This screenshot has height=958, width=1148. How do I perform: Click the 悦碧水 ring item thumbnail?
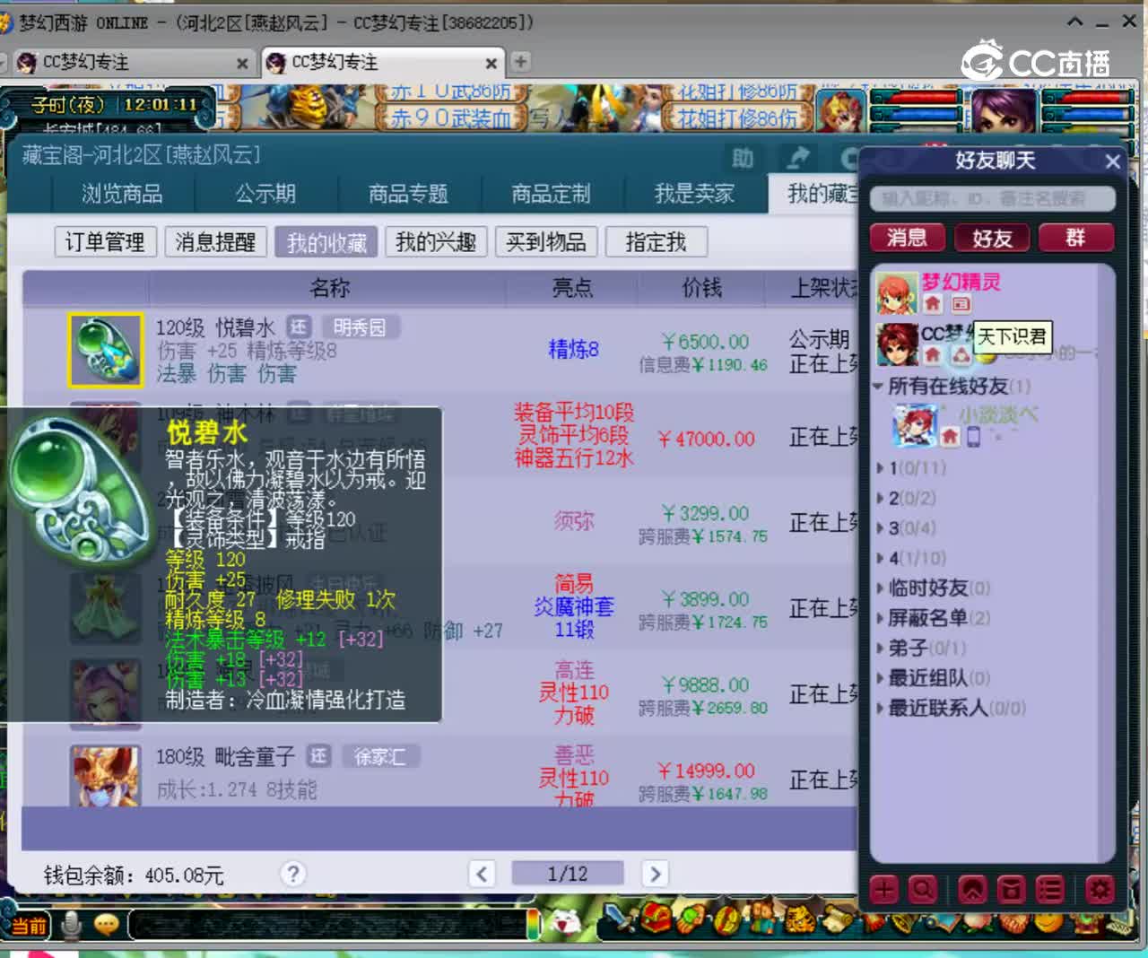[x=106, y=350]
